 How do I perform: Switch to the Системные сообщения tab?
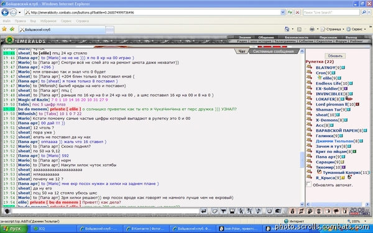pos(274,52)
